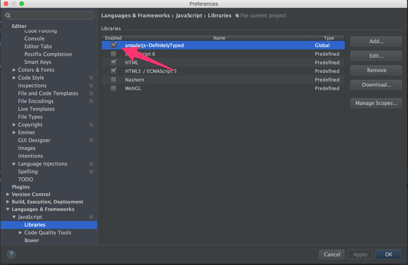Click the Cancel button
408x265 pixels.
click(332, 254)
